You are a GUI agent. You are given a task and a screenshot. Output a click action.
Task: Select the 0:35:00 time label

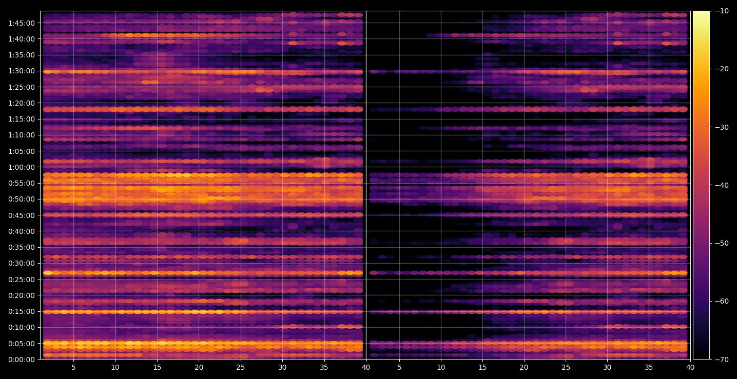(x=22, y=247)
